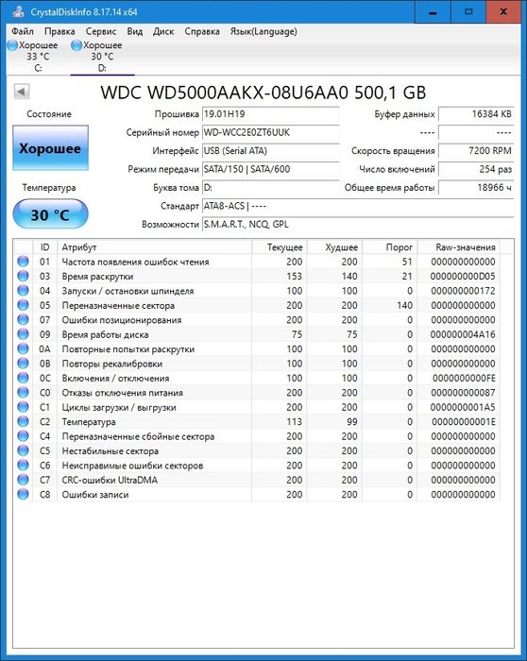Click the previous disk arrow button

coord(22,91)
